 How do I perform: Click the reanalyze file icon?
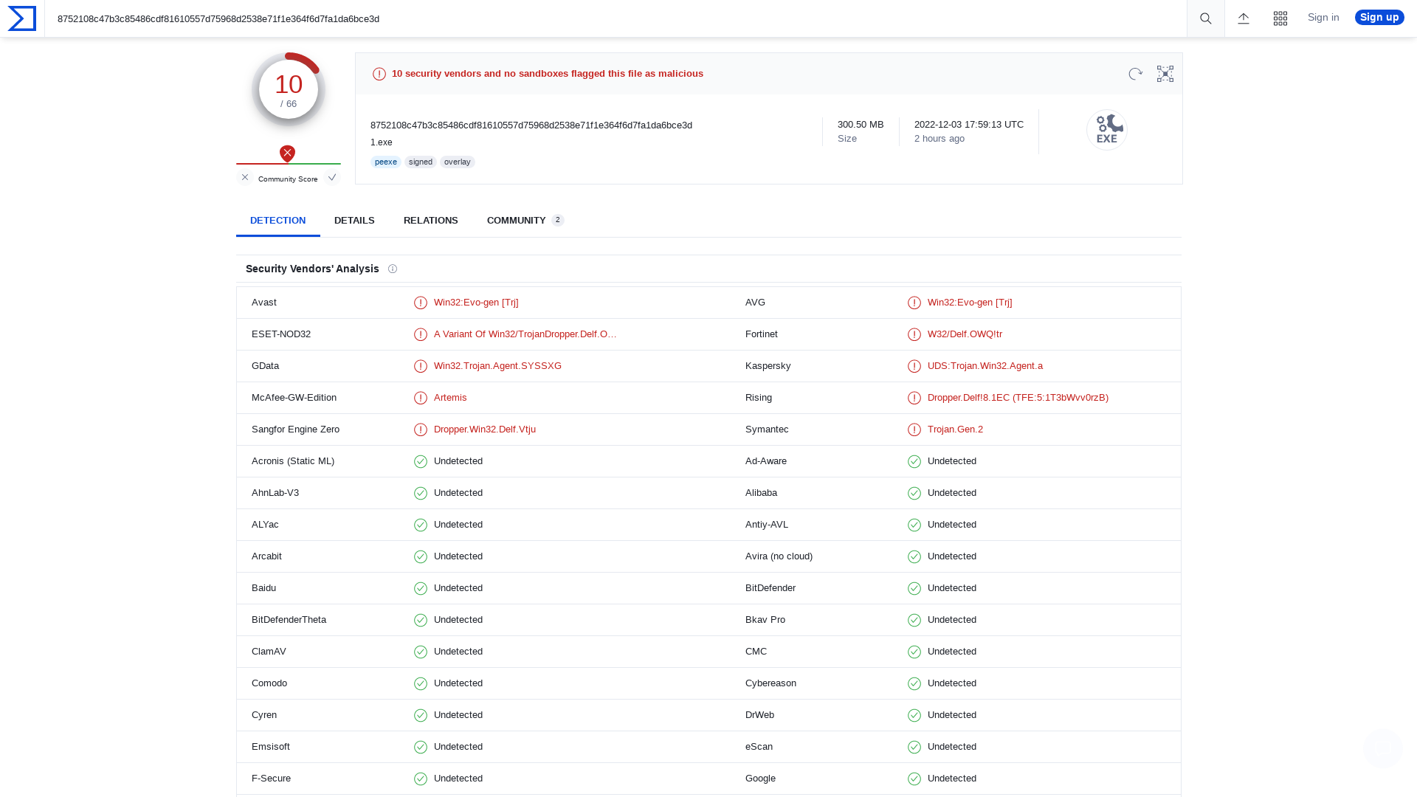pos(1135,74)
